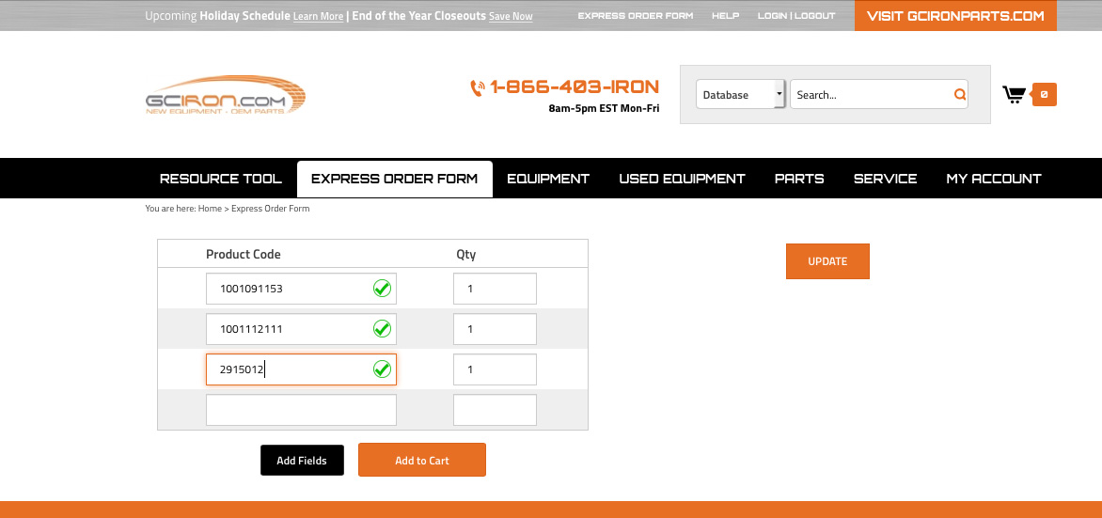Click product code field containing 1001112111

point(301,328)
